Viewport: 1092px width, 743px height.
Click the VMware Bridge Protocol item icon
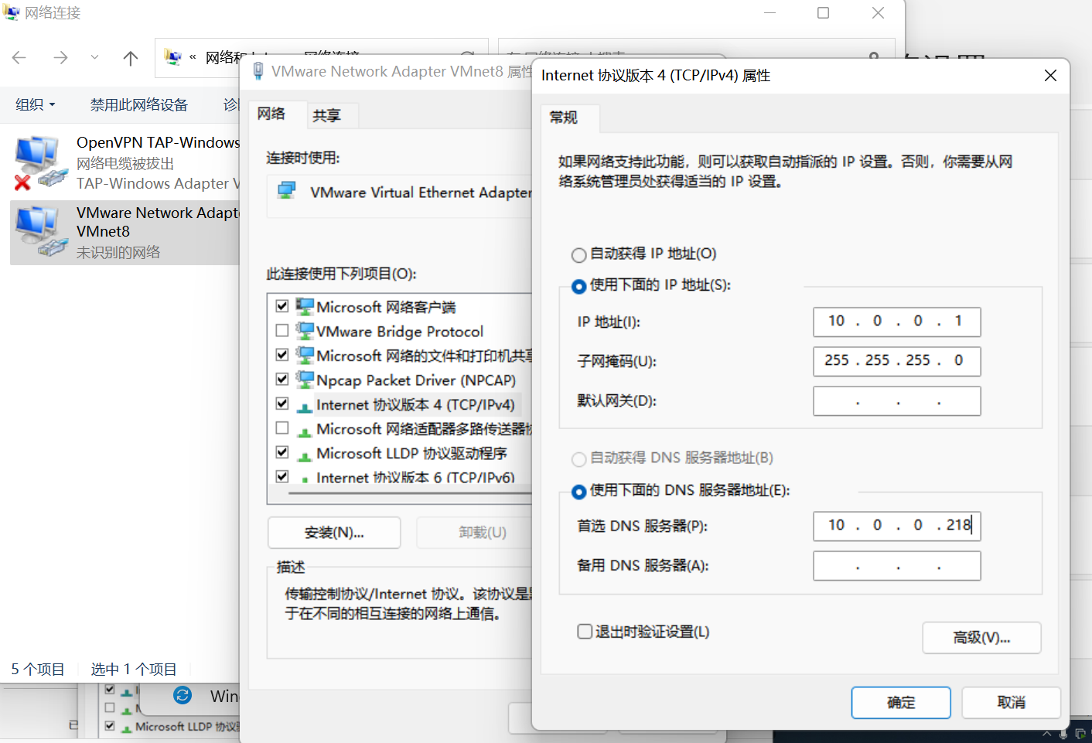coord(305,331)
